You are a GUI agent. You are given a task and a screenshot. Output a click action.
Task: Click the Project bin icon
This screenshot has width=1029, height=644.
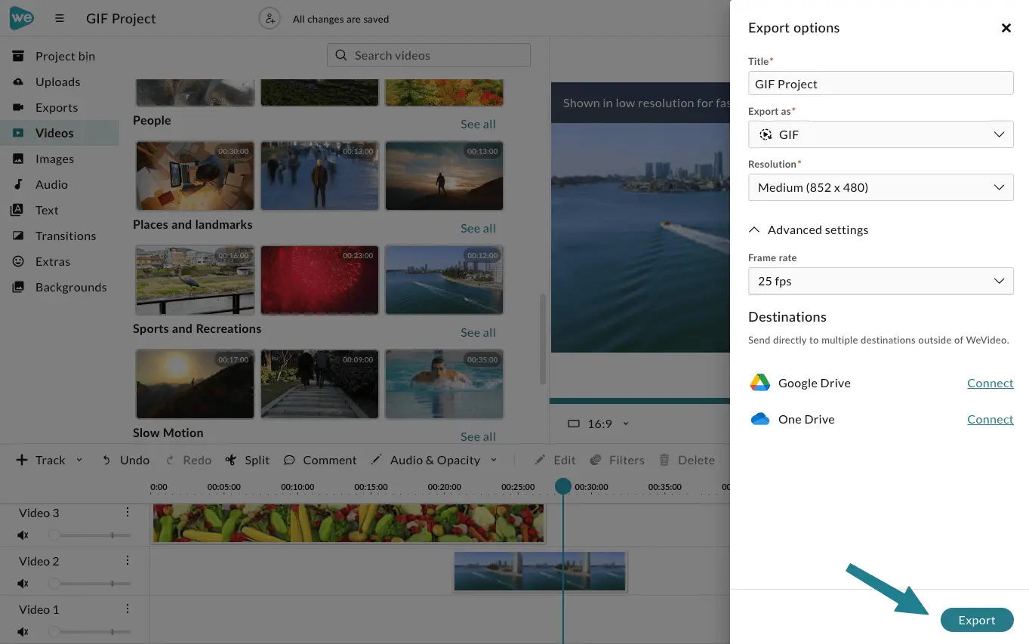pyautogui.click(x=18, y=56)
